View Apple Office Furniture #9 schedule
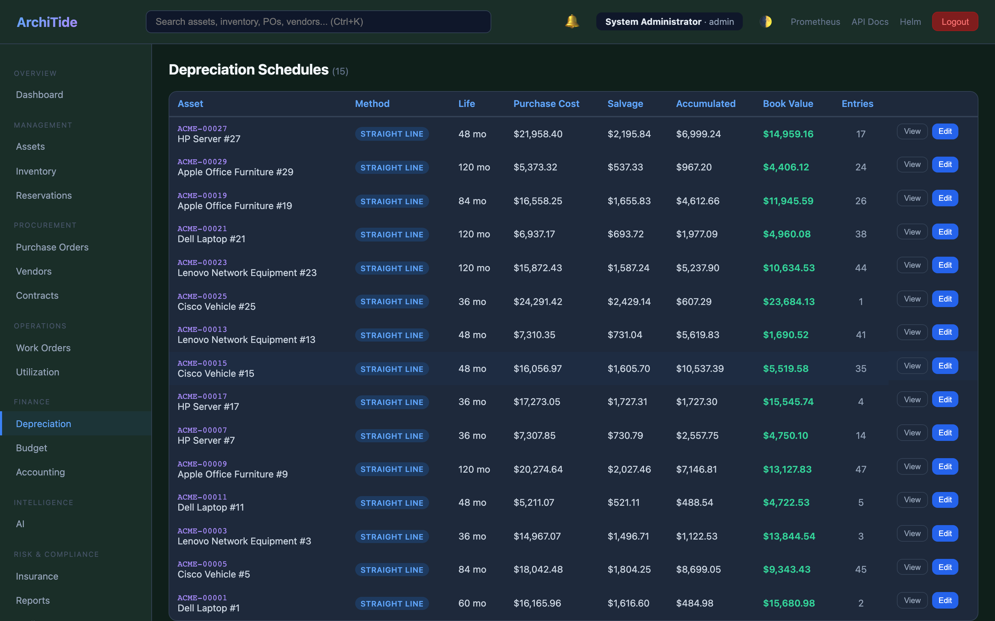The width and height of the screenshot is (995, 621). (911, 466)
